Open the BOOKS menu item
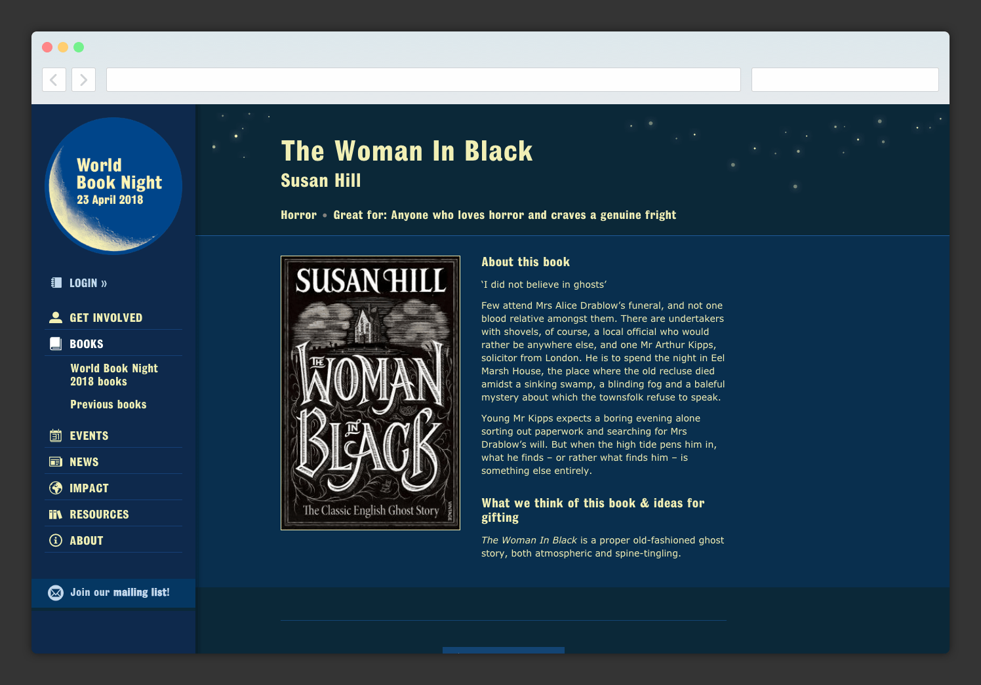The height and width of the screenshot is (685, 981). [x=87, y=344]
